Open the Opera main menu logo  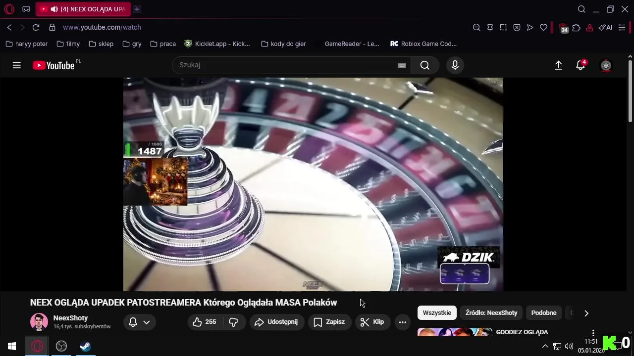[9, 9]
